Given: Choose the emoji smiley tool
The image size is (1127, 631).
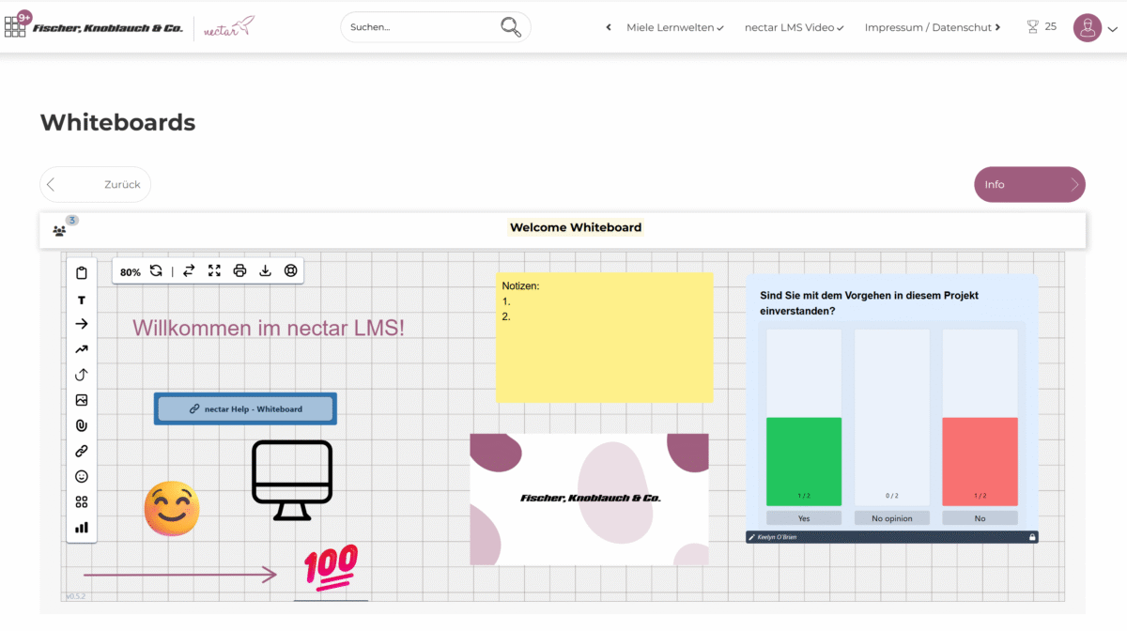Looking at the screenshot, I should [82, 476].
